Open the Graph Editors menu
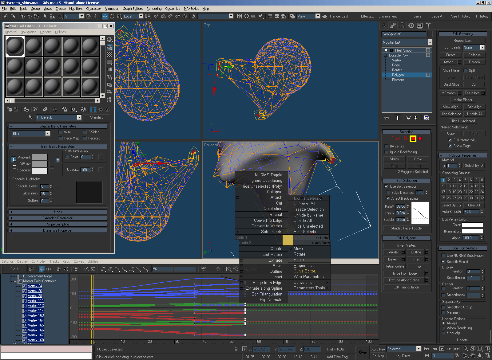Image resolution: width=492 pixels, height=360 pixels. pyautogui.click(x=133, y=9)
